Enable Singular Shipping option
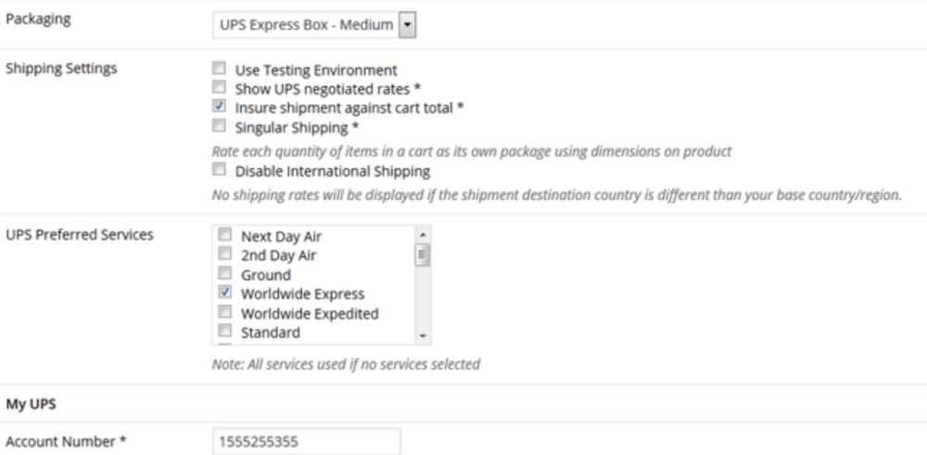This screenshot has height=455, width=927. pos(220,126)
